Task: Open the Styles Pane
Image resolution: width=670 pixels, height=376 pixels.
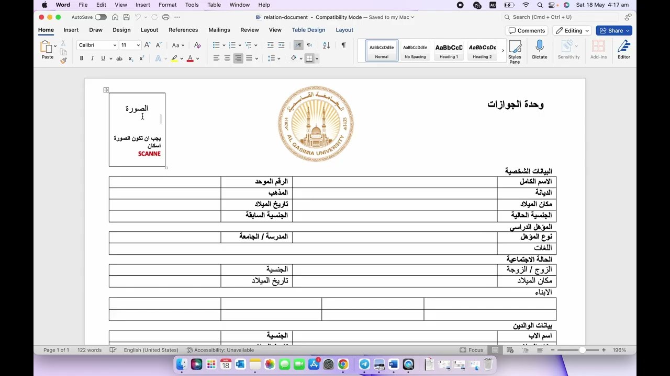Action: (515, 52)
